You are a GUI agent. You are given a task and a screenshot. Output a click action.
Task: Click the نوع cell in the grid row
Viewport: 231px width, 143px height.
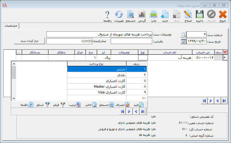[143, 57]
